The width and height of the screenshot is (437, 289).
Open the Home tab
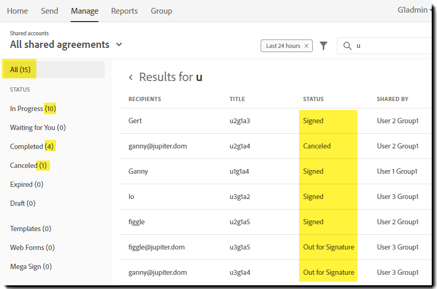(17, 11)
